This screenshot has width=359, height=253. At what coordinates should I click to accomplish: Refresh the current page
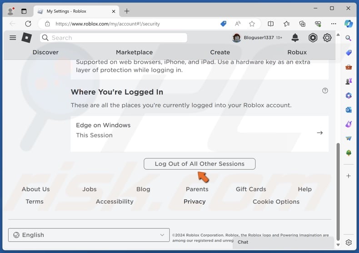click(x=28, y=24)
